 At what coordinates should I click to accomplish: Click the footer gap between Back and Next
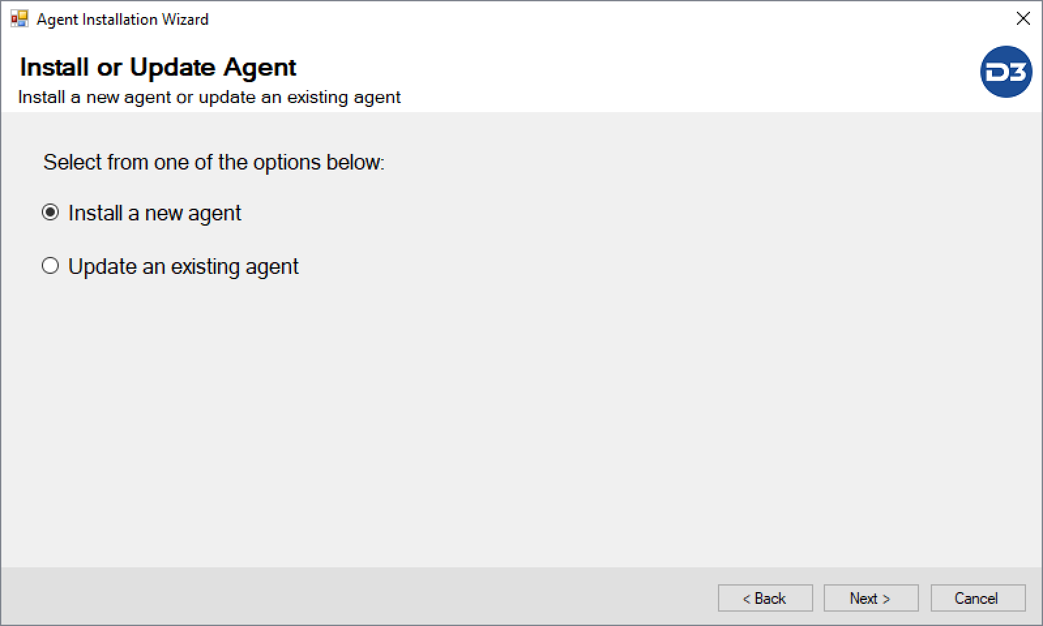tap(818, 598)
